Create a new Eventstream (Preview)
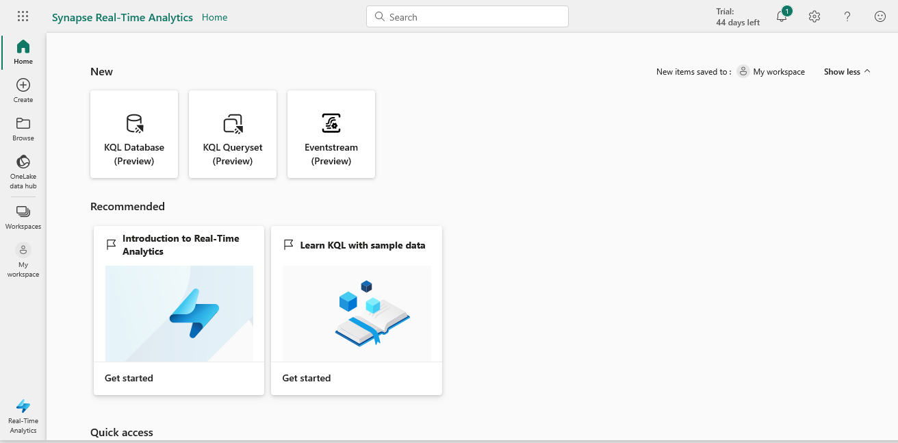 point(331,134)
